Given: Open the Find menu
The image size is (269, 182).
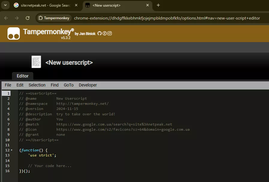Looking at the screenshot, I should pyautogui.click(x=55, y=85).
